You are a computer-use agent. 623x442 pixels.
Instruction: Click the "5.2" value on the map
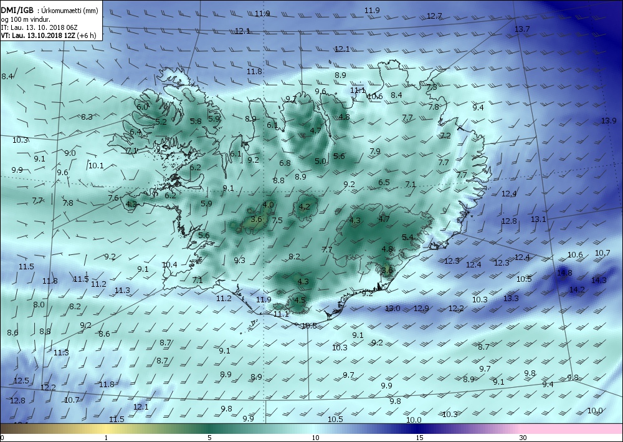pyautogui.click(x=161, y=122)
